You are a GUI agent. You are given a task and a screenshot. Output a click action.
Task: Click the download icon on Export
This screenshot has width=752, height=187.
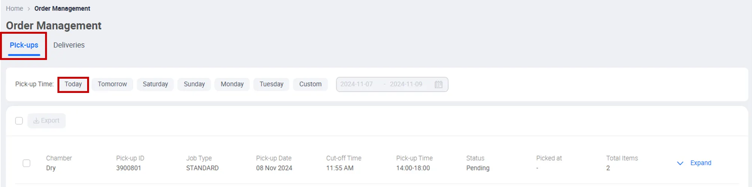[36, 121]
